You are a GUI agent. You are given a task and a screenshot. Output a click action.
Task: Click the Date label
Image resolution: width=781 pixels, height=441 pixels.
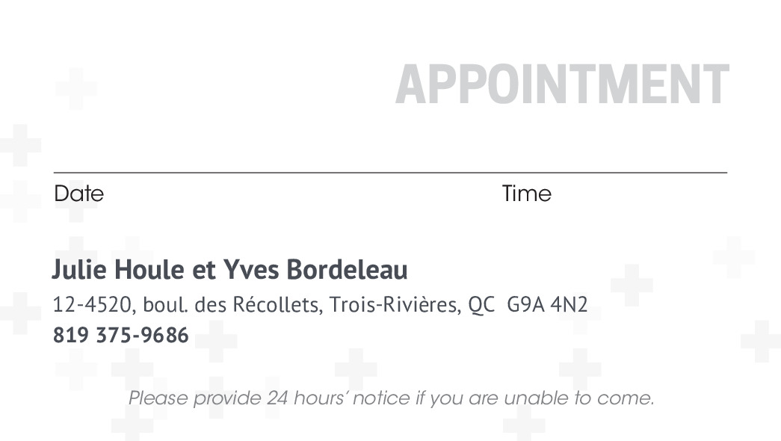tap(78, 194)
